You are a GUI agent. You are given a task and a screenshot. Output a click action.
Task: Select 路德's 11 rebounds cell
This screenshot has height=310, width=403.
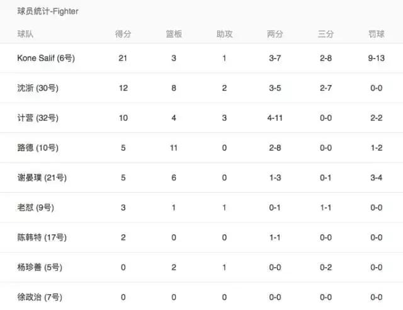pos(174,148)
